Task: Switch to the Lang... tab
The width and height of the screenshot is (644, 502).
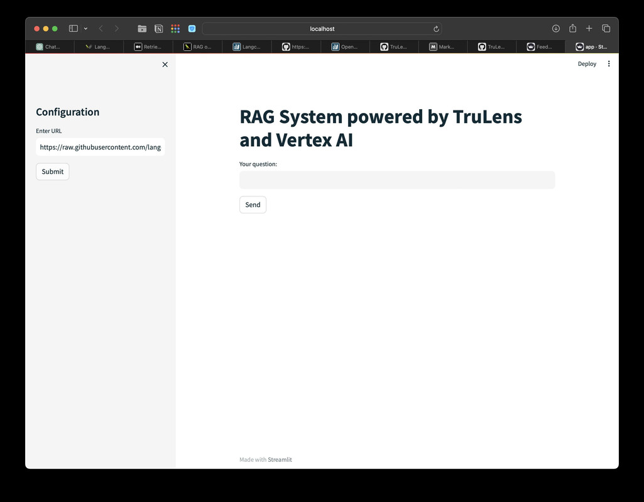Action: (x=99, y=47)
